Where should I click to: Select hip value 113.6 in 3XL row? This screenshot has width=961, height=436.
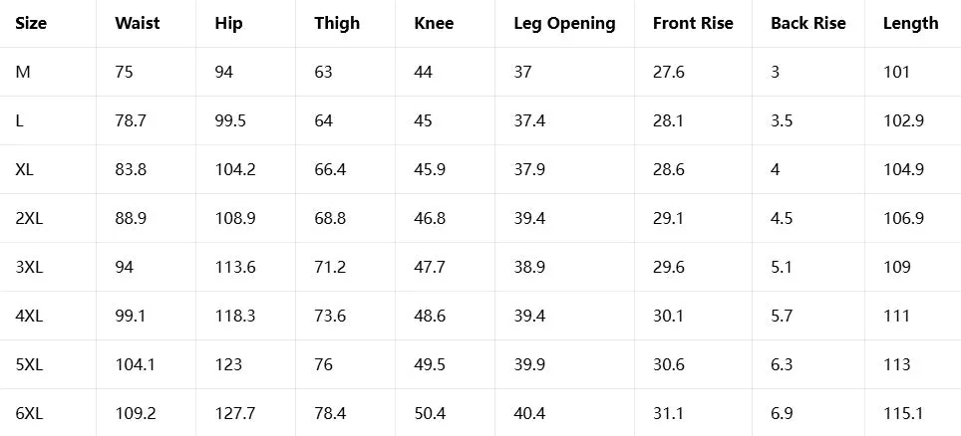[235, 267]
